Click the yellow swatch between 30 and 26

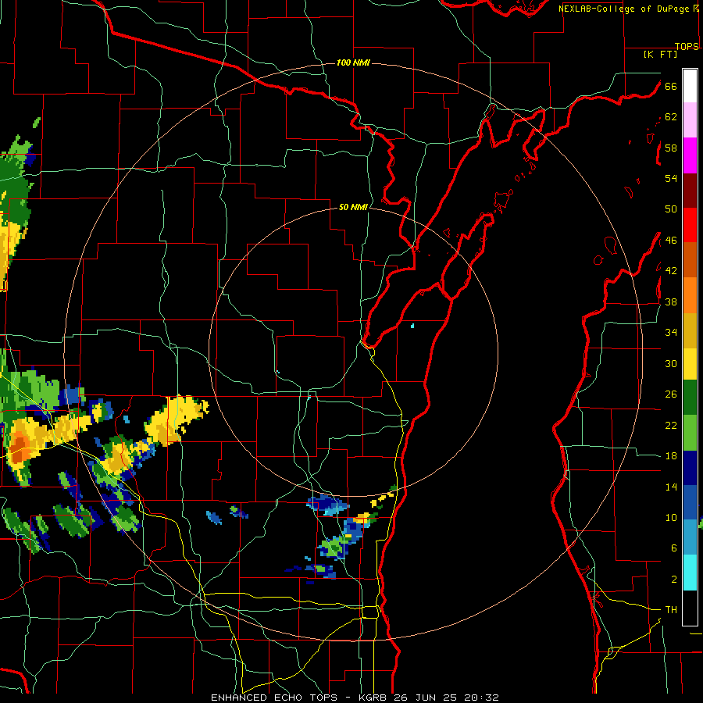coord(690,364)
